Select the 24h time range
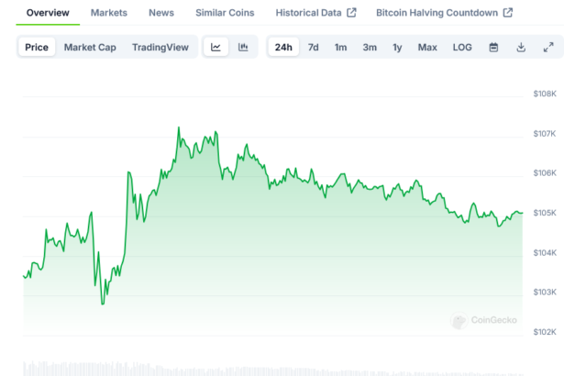Image resolution: width=564 pixels, height=376 pixels. click(283, 47)
